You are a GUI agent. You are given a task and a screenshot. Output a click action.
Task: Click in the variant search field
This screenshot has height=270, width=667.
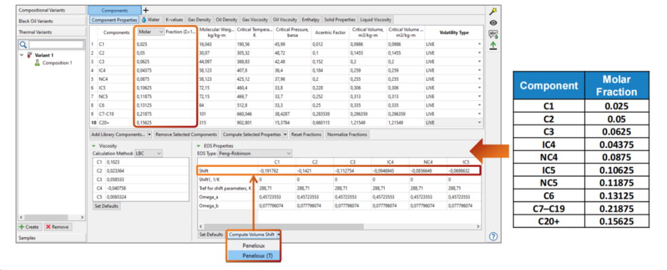56,44
